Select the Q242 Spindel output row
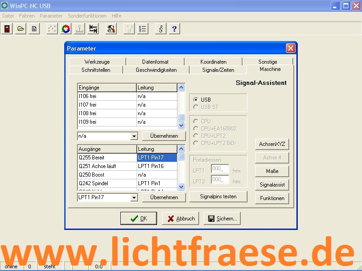This screenshot has height=271, width=362. click(x=128, y=183)
